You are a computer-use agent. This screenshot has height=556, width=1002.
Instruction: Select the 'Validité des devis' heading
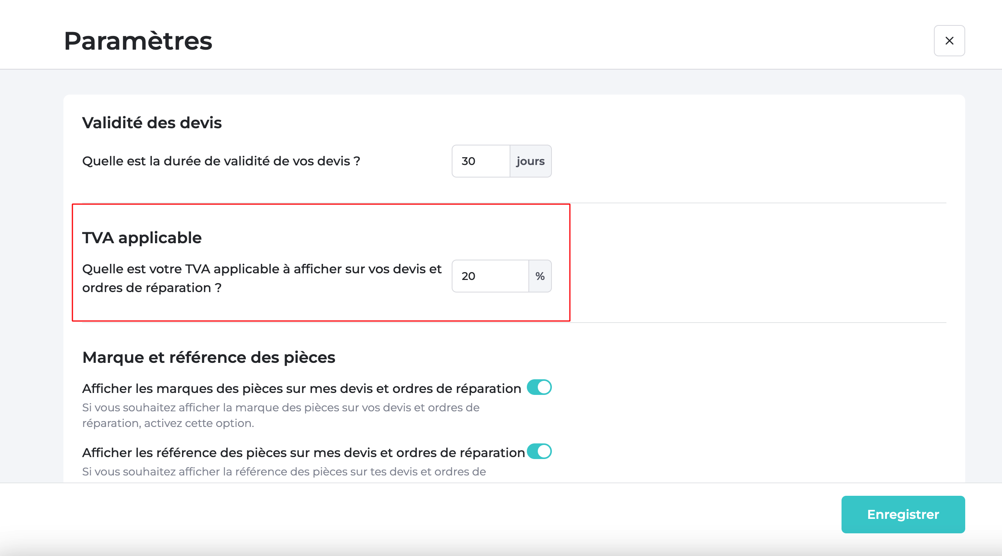152,123
